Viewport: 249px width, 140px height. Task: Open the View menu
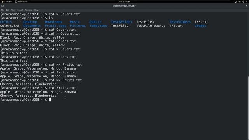click(x=13, y=10)
